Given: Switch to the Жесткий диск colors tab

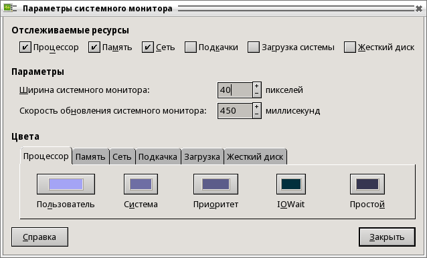Looking at the screenshot, I should tap(255, 157).
